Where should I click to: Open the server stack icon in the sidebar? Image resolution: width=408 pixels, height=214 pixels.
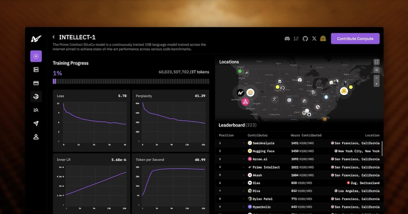(36, 70)
